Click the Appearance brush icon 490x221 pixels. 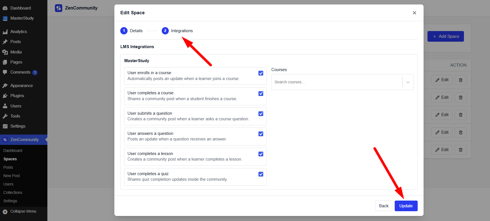click(x=5, y=86)
